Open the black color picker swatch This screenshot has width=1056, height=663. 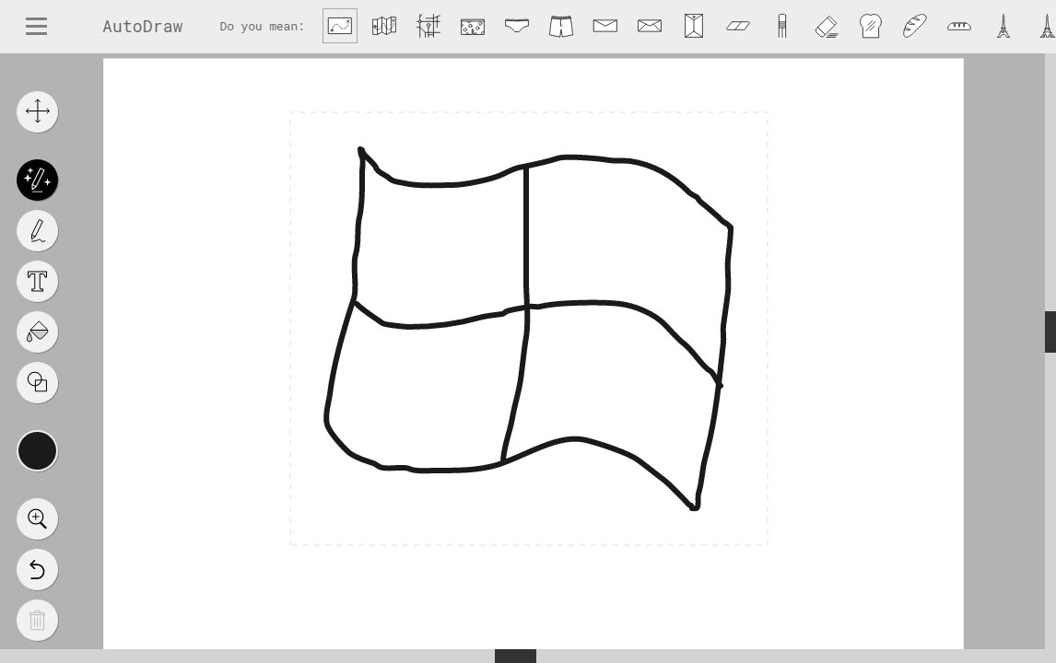[x=37, y=451]
